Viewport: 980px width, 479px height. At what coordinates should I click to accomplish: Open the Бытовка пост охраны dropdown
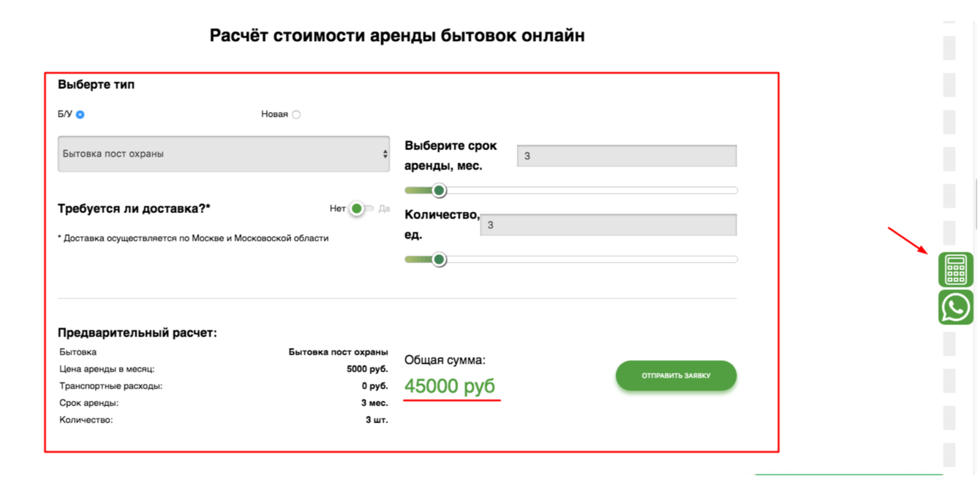click(223, 154)
